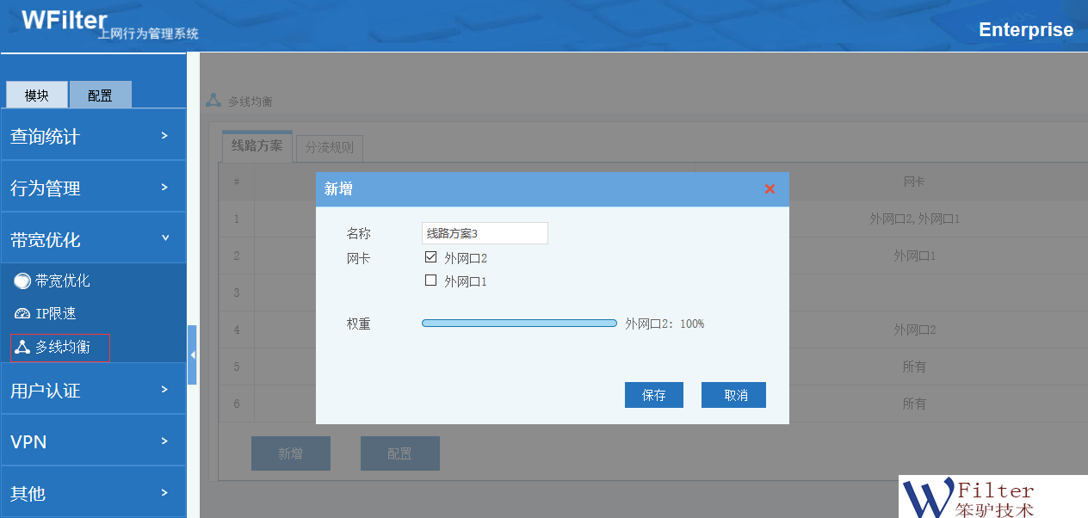Expand the 用户认证 menu section
This screenshot has height=518, width=1088.
[93, 390]
